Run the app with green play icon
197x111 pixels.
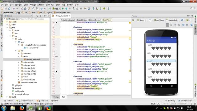coord(63,9)
